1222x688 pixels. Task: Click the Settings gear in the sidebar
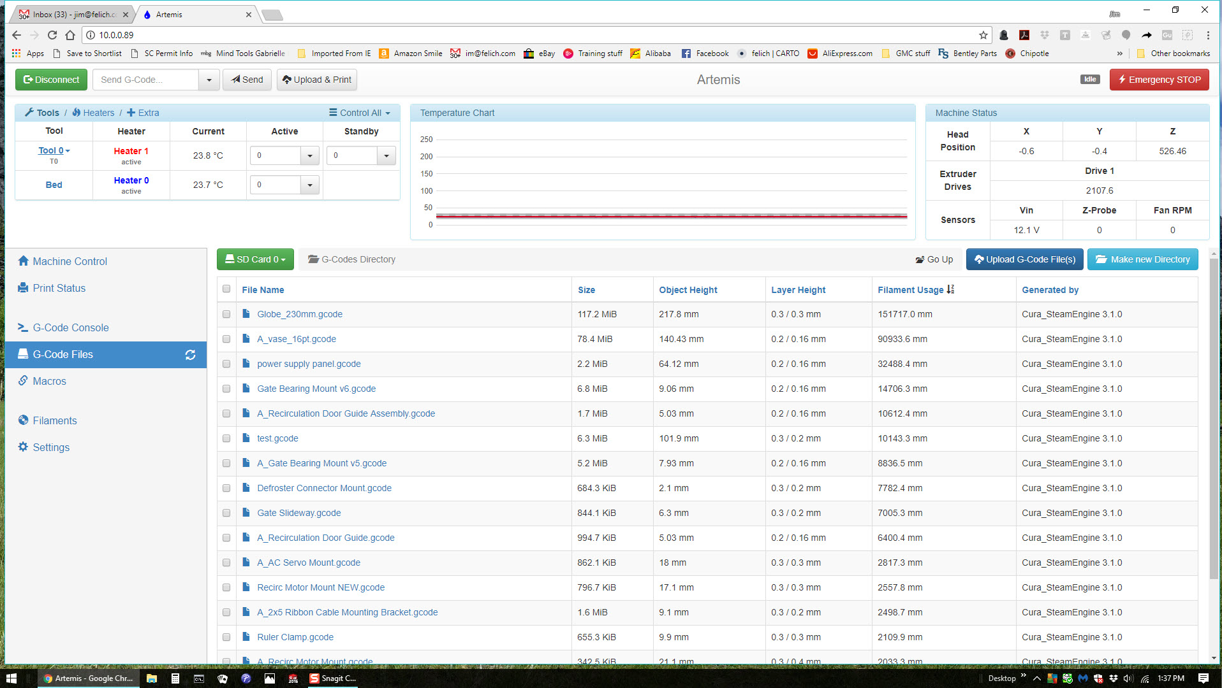[x=24, y=447]
